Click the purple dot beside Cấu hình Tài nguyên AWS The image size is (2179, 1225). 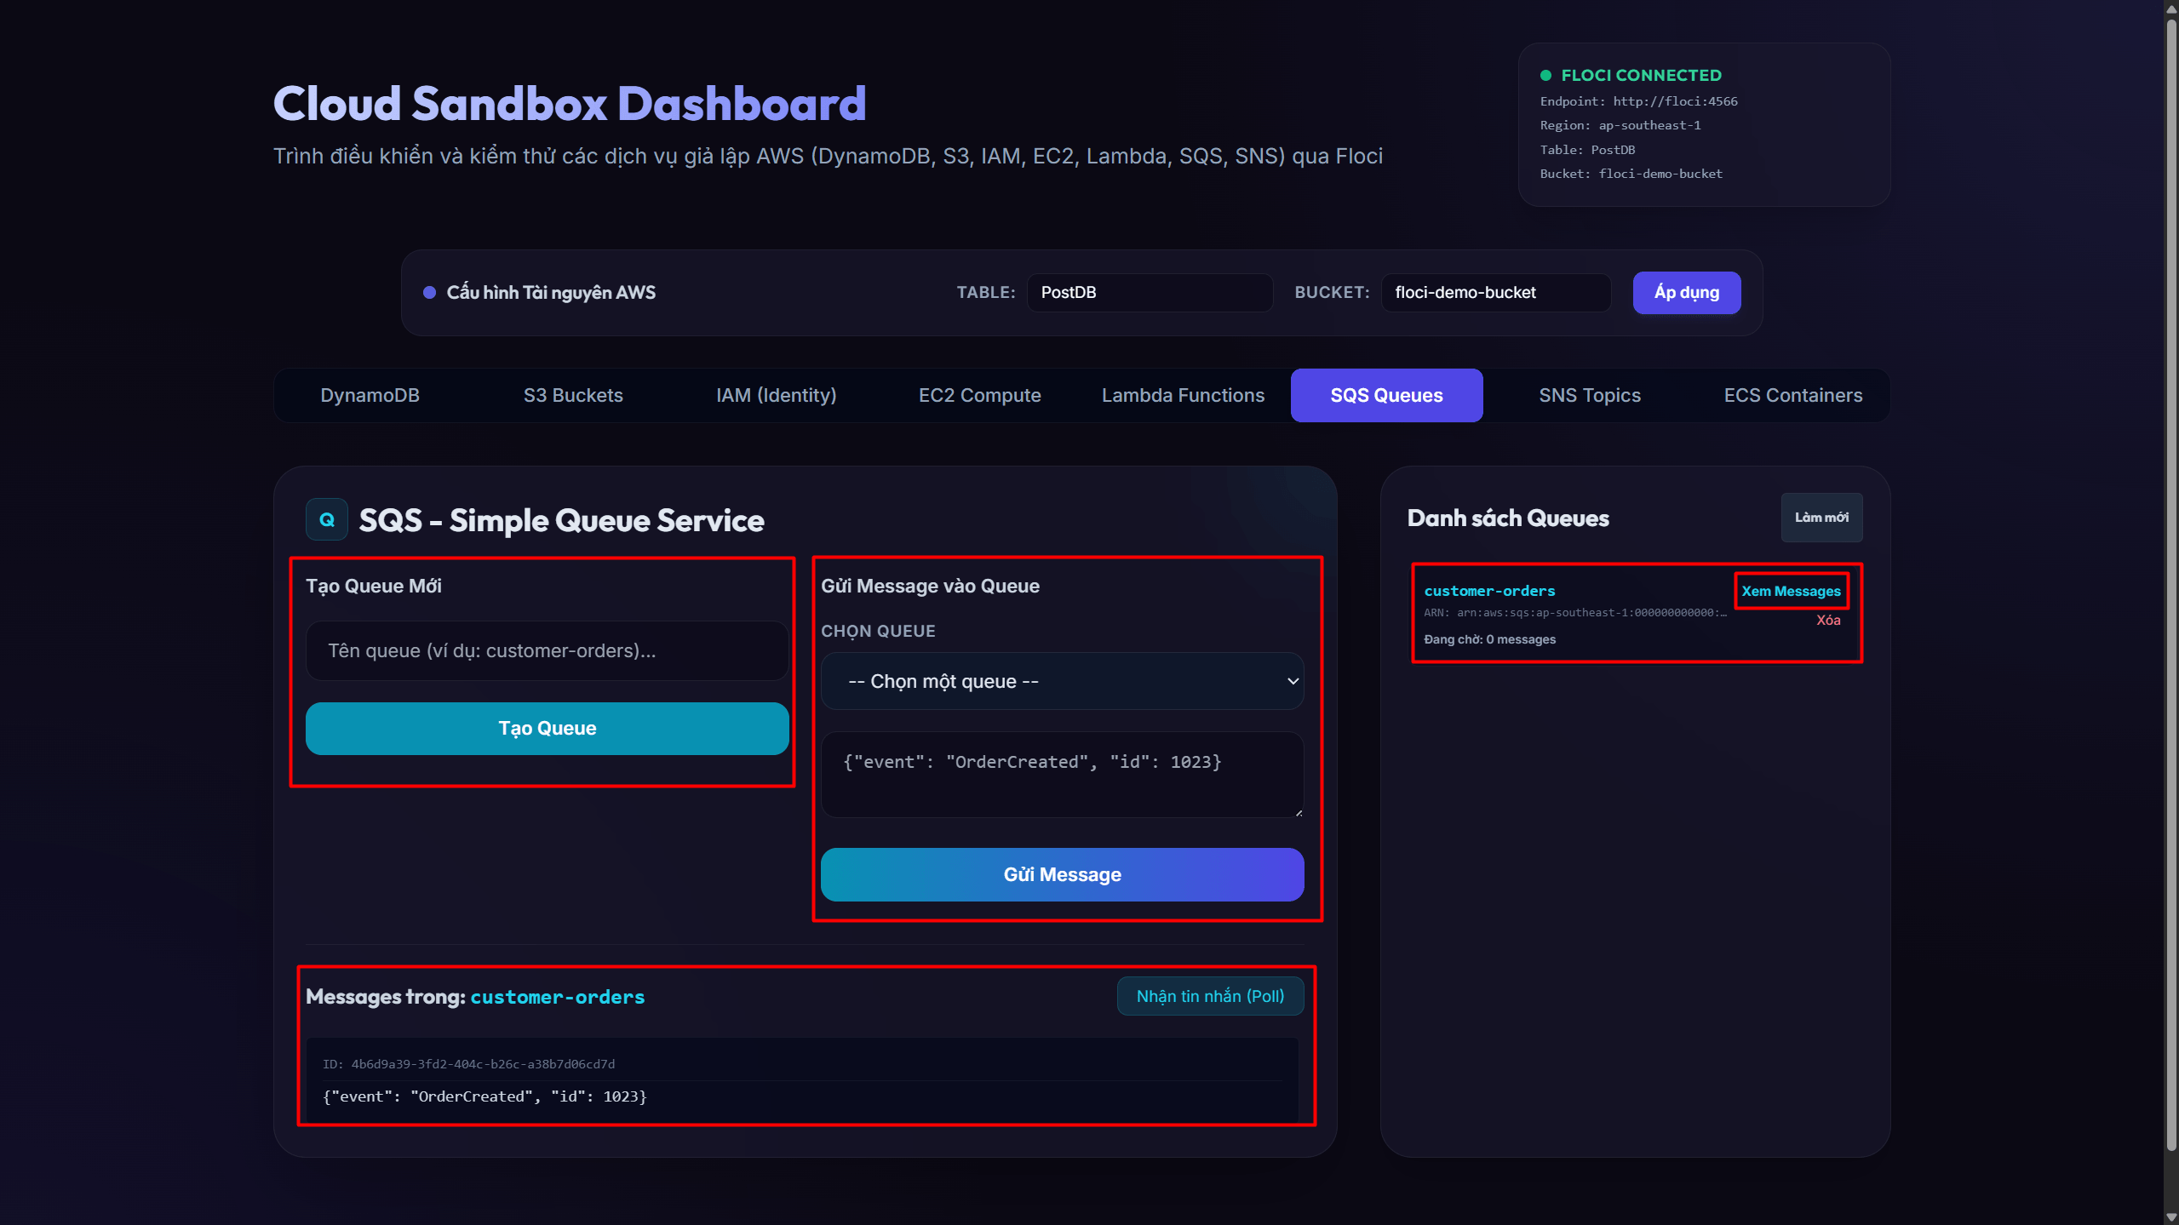tap(429, 293)
